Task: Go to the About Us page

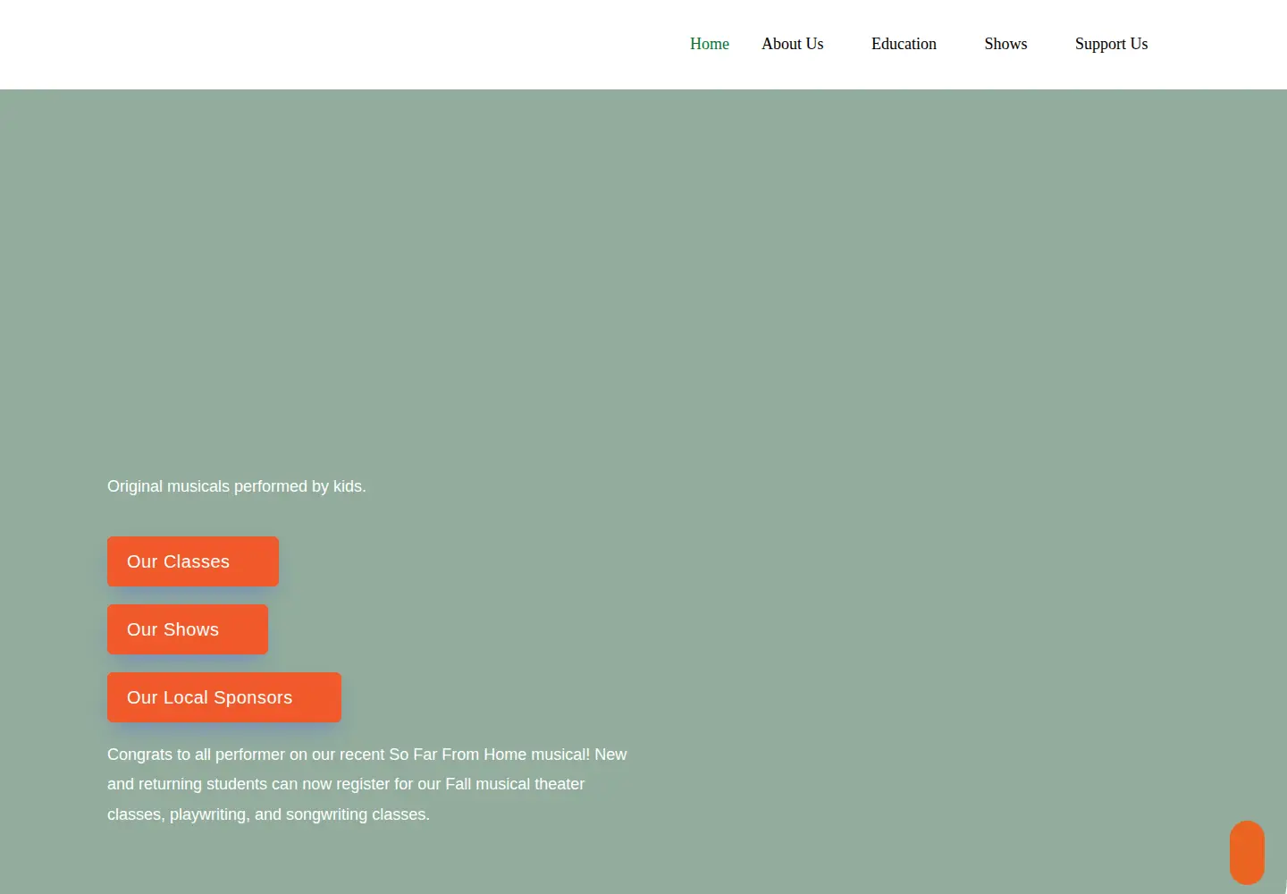Action: (x=792, y=44)
